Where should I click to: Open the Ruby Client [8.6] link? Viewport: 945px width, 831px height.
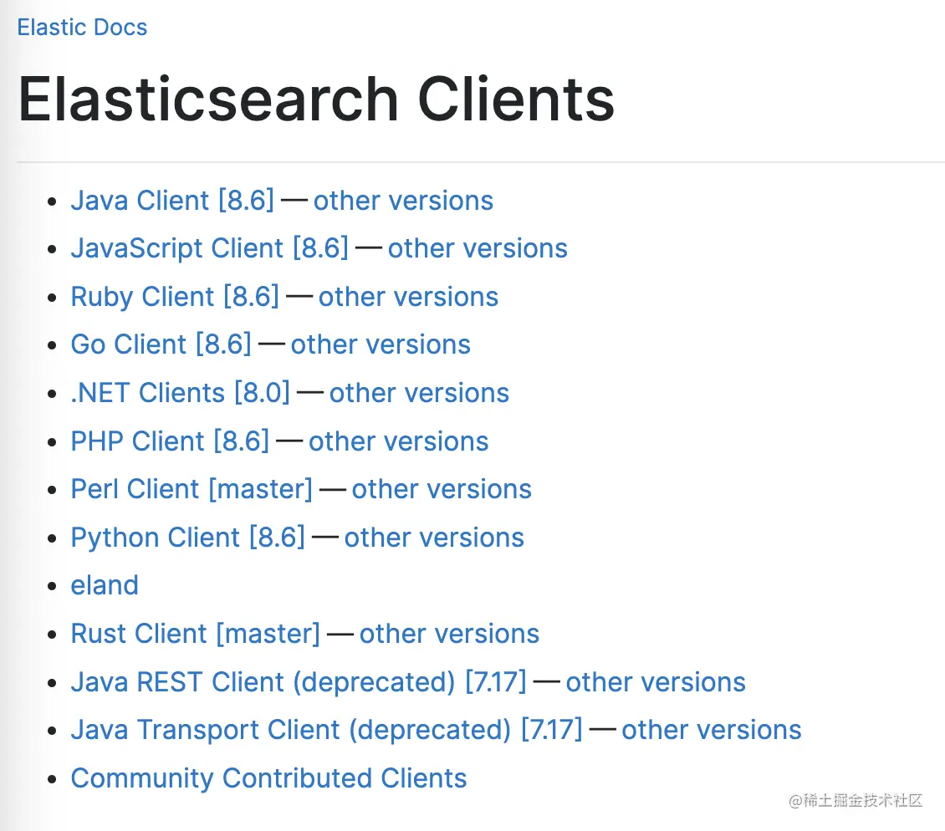(175, 297)
